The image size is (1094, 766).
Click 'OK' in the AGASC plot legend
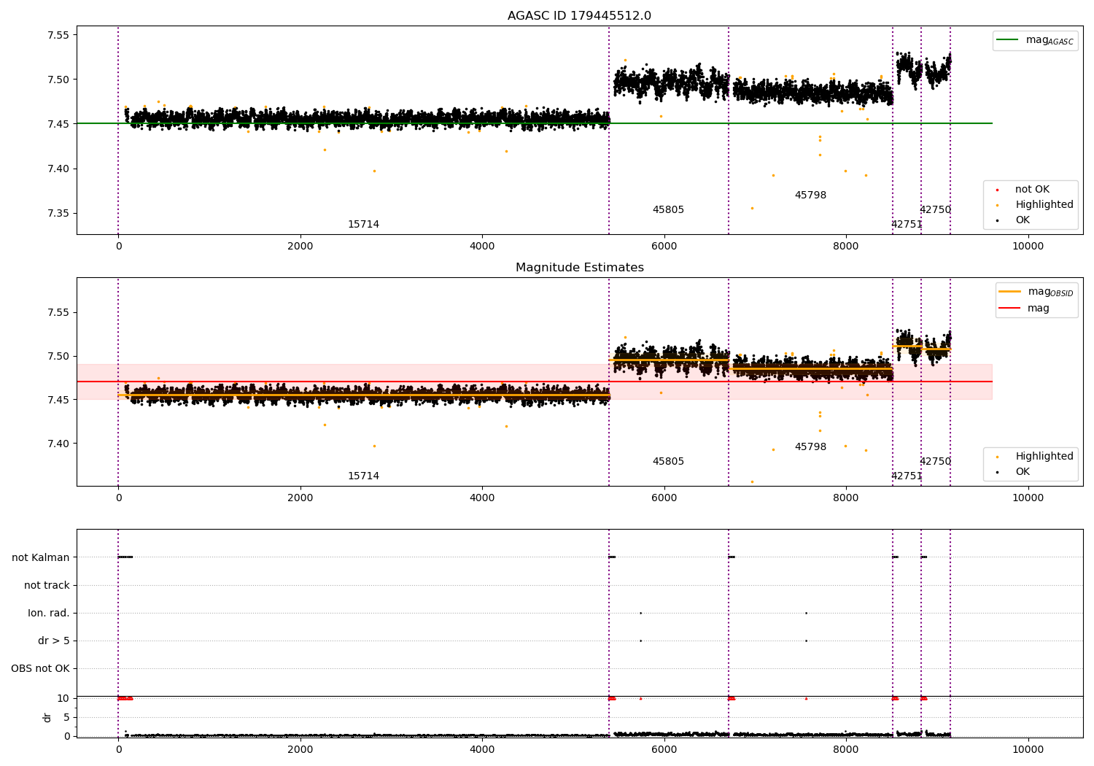(1023, 220)
